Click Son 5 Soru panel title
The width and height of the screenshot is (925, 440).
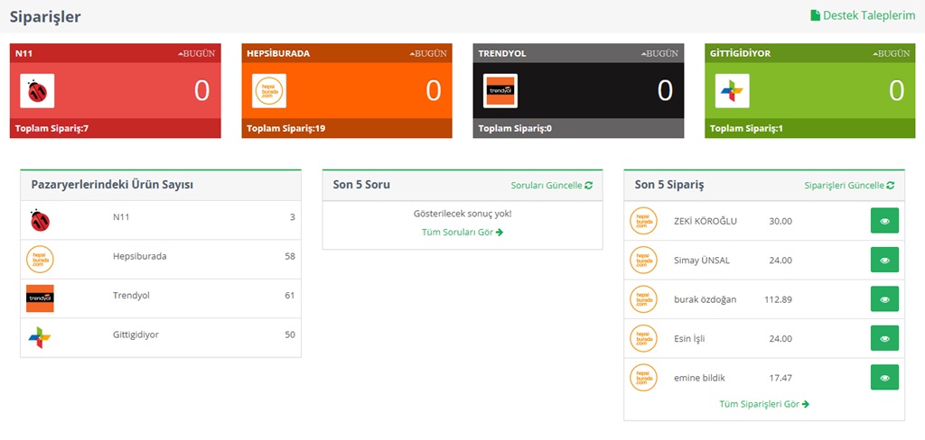(361, 184)
